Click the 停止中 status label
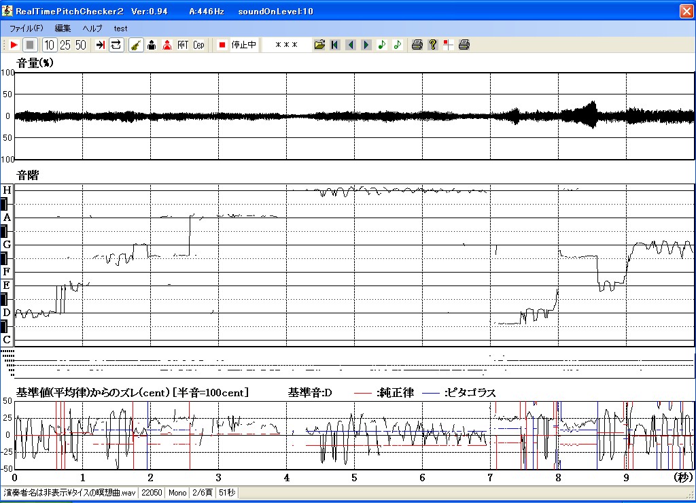 244,45
